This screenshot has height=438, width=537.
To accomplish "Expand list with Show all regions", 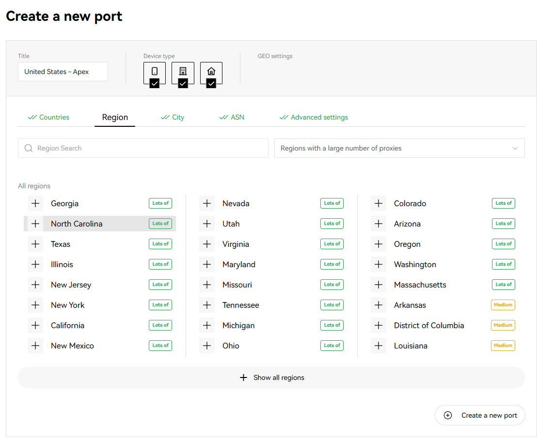I will [271, 378].
